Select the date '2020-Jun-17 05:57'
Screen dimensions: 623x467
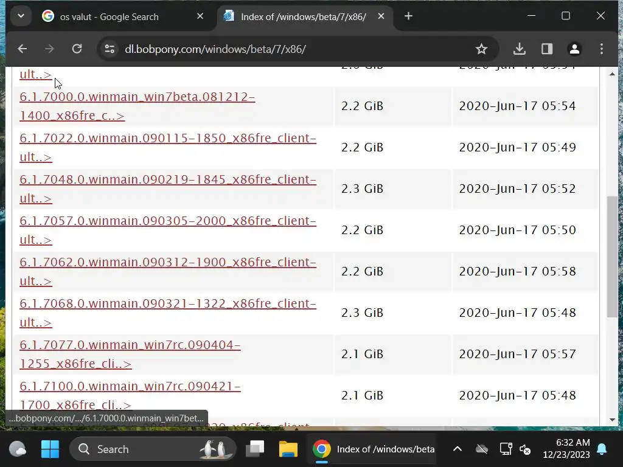coord(517,354)
